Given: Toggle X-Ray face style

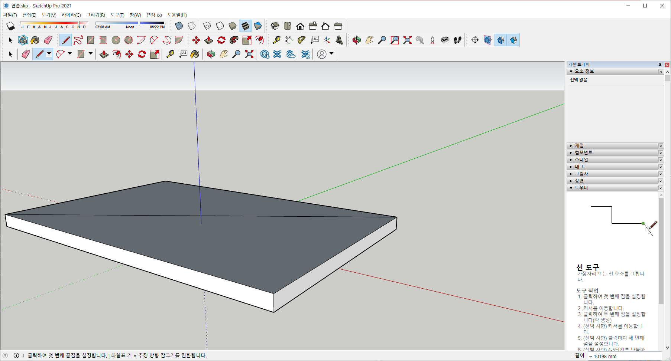Looking at the screenshot, I should (x=179, y=26).
